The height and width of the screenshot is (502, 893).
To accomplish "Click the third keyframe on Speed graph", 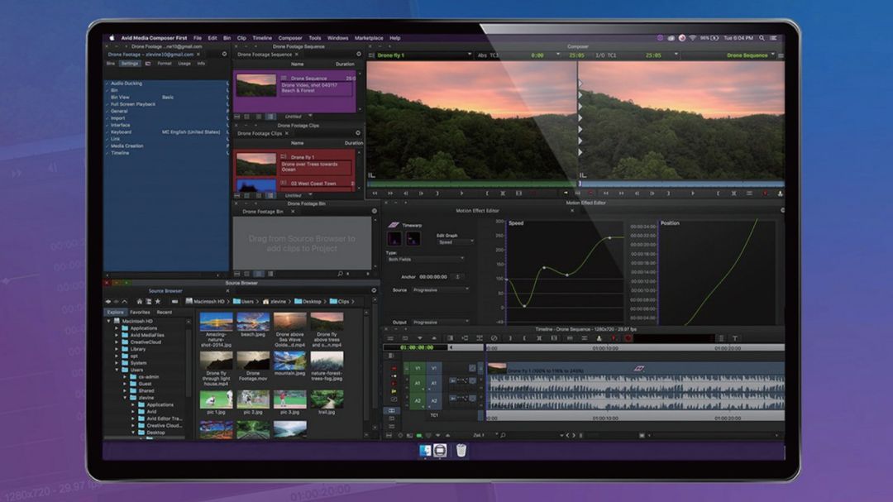I will [566, 275].
